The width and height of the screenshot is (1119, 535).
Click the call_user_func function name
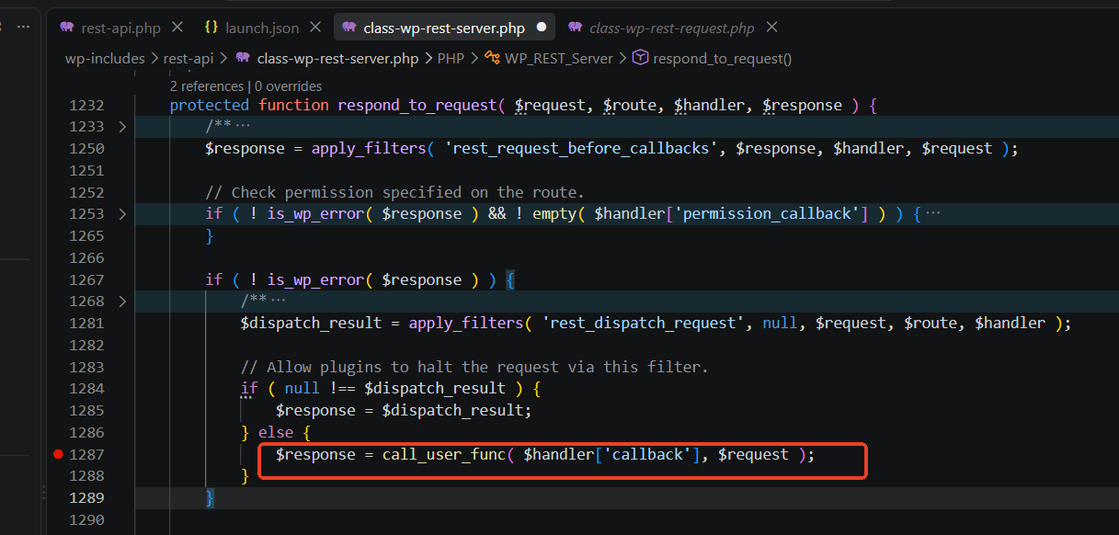coord(444,454)
